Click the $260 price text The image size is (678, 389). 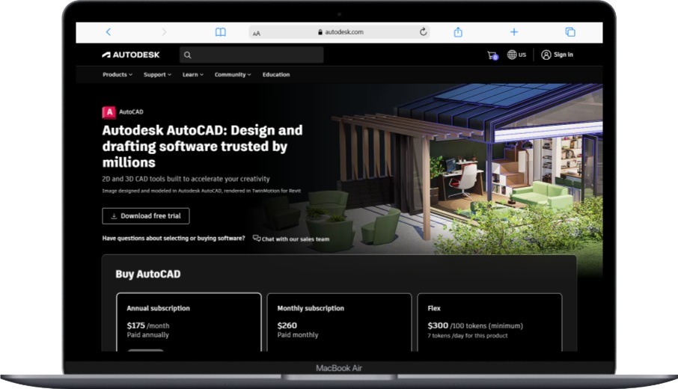pos(287,325)
